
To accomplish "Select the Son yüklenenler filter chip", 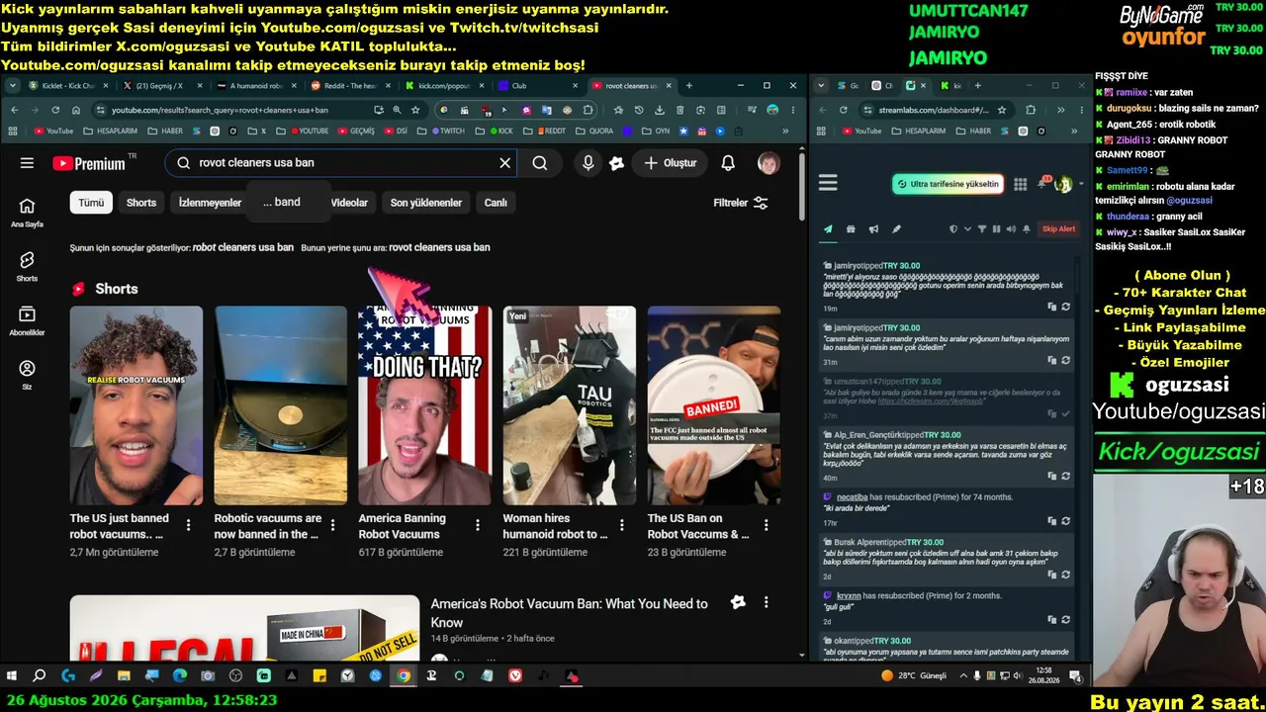I will point(426,203).
